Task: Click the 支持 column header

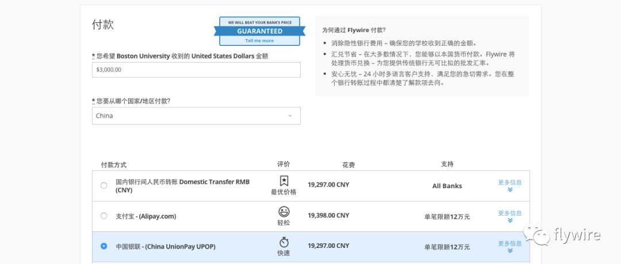Action: pyautogui.click(x=447, y=164)
